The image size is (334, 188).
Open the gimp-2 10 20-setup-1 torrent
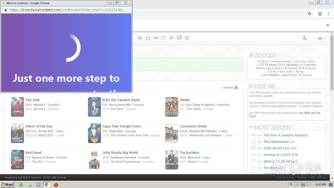(x=281, y=161)
